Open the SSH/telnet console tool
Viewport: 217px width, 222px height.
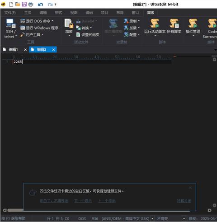(10, 28)
